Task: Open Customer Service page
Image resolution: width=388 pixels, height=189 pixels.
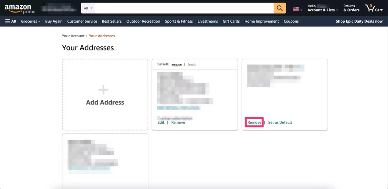Action: click(x=82, y=22)
